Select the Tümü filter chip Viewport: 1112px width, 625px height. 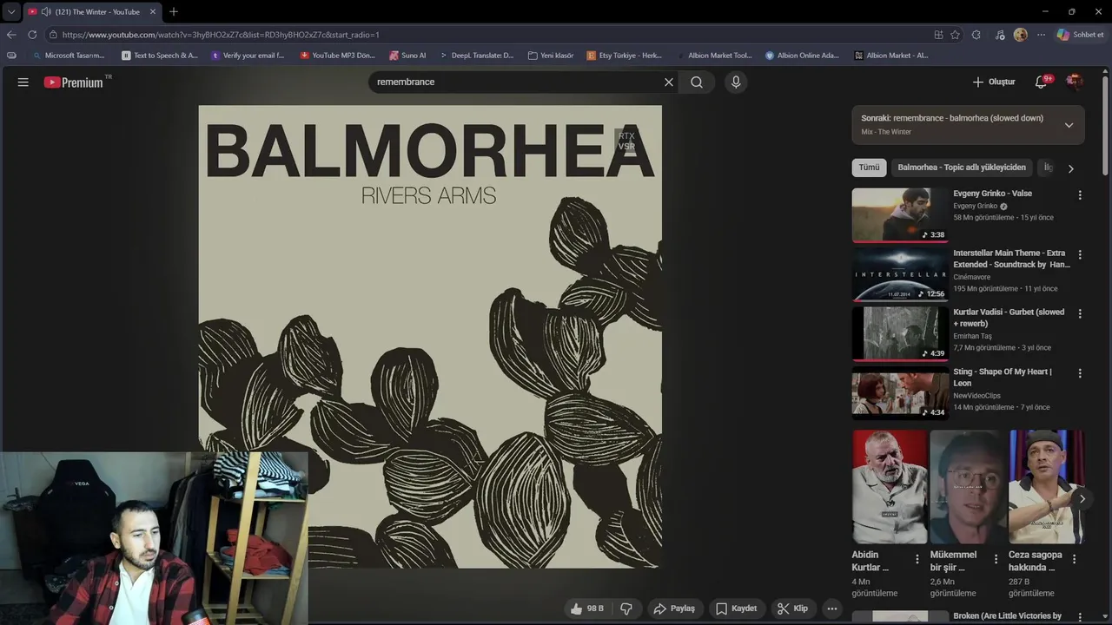click(x=869, y=168)
